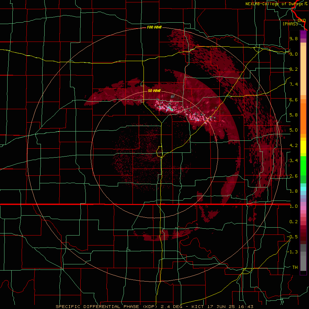Image resolution: width=309 pixels, height=309 pixels.
Task: Select the purple band atop the color bar
Action: (x=303, y=34)
